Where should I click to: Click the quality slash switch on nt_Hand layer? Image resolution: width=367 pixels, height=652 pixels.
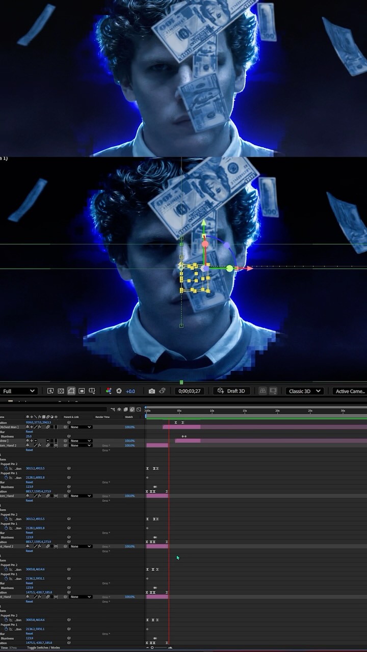(36, 596)
